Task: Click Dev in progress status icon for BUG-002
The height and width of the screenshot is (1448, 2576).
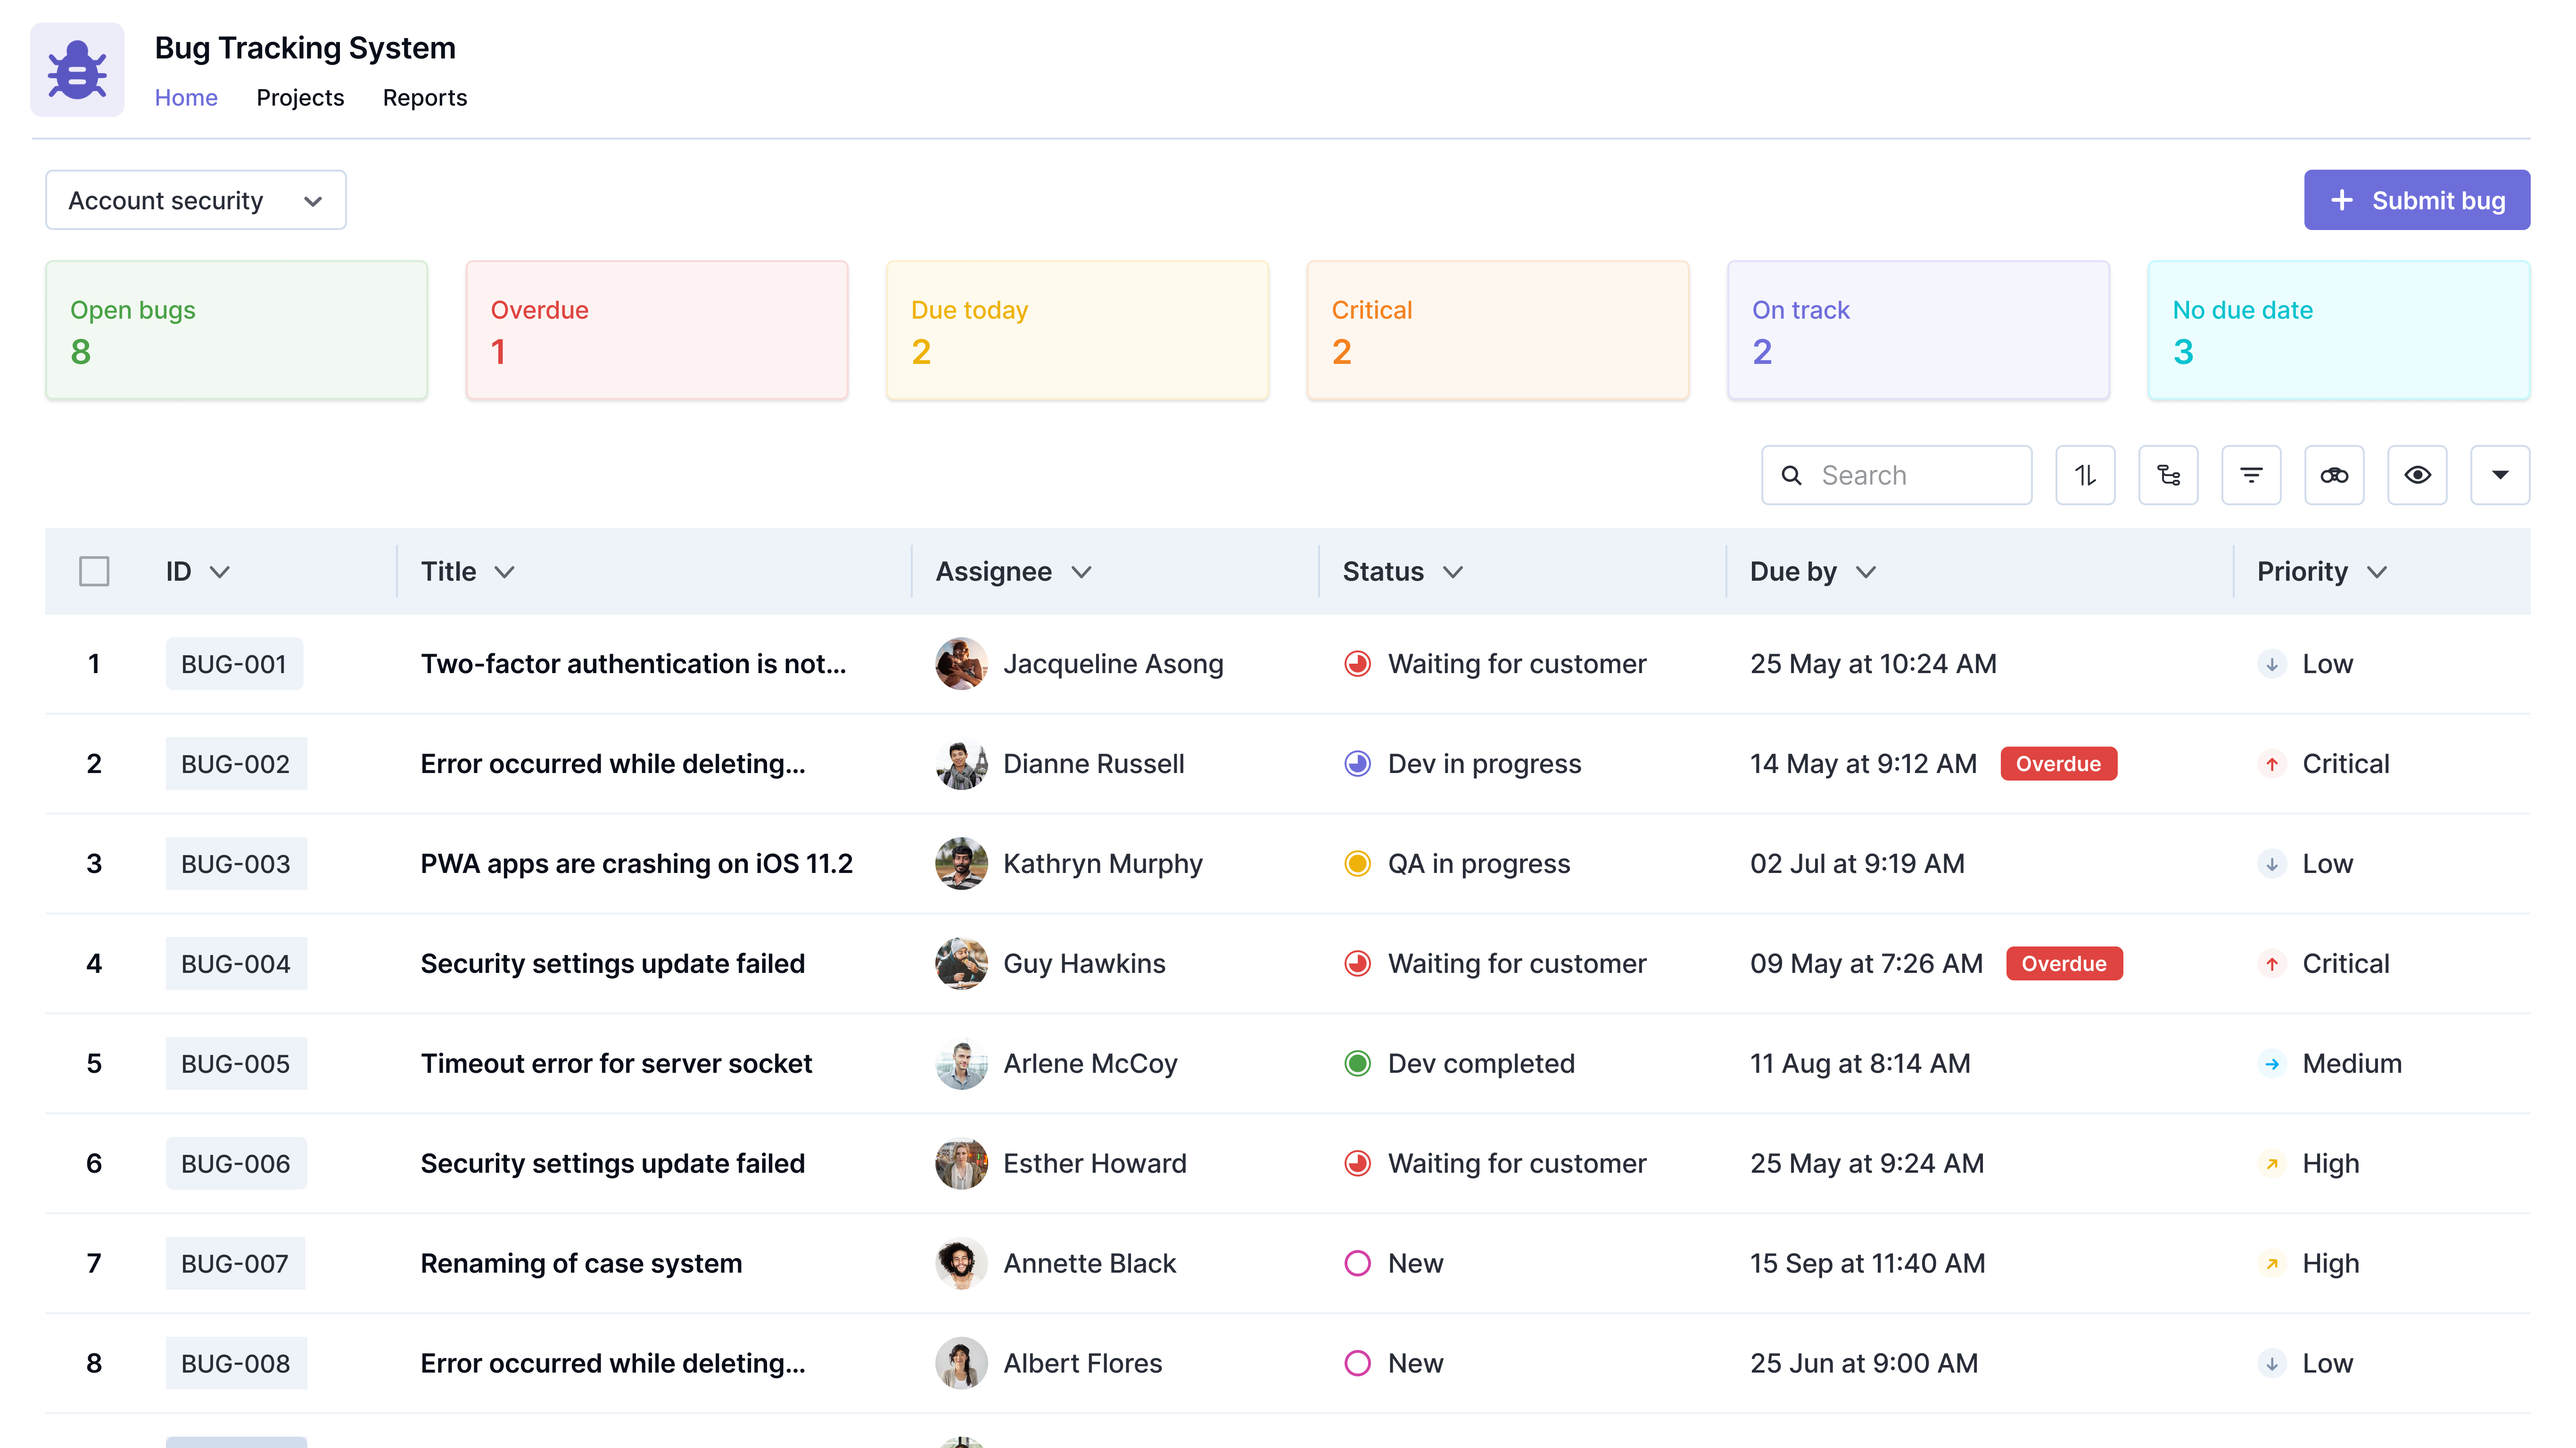Action: (1357, 764)
